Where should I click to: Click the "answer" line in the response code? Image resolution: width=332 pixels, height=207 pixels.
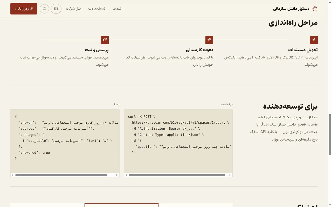pyautogui.click(x=69, y=123)
